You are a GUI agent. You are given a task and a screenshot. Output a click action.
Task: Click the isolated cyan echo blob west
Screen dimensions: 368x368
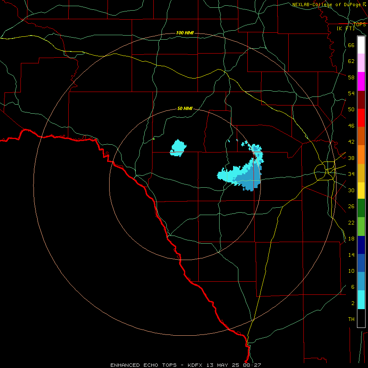(x=178, y=148)
